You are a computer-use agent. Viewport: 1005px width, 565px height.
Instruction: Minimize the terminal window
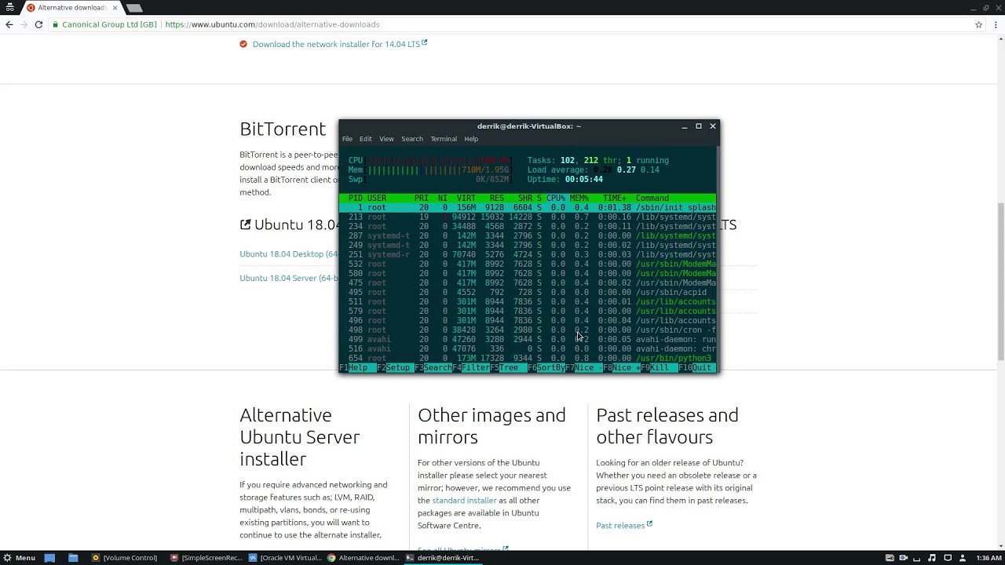[685, 126]
